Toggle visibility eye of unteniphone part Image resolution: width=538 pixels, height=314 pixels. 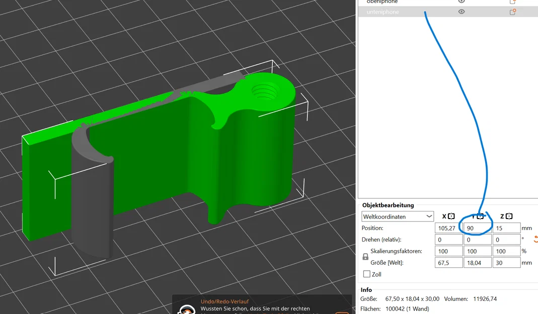[x=462, y=12]
